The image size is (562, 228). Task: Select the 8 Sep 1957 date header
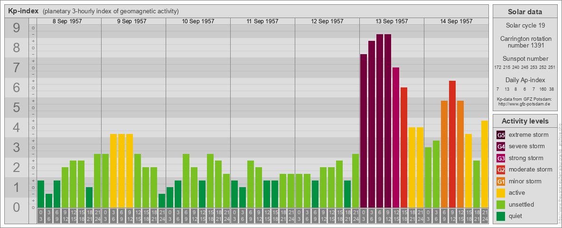pos(67,21)
